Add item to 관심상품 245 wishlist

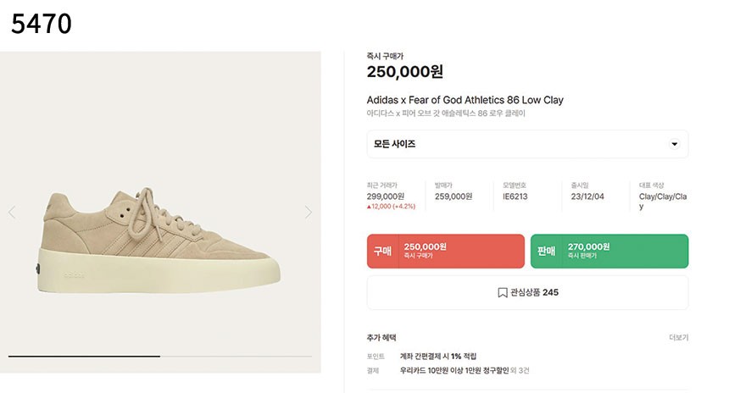(527, 293)
